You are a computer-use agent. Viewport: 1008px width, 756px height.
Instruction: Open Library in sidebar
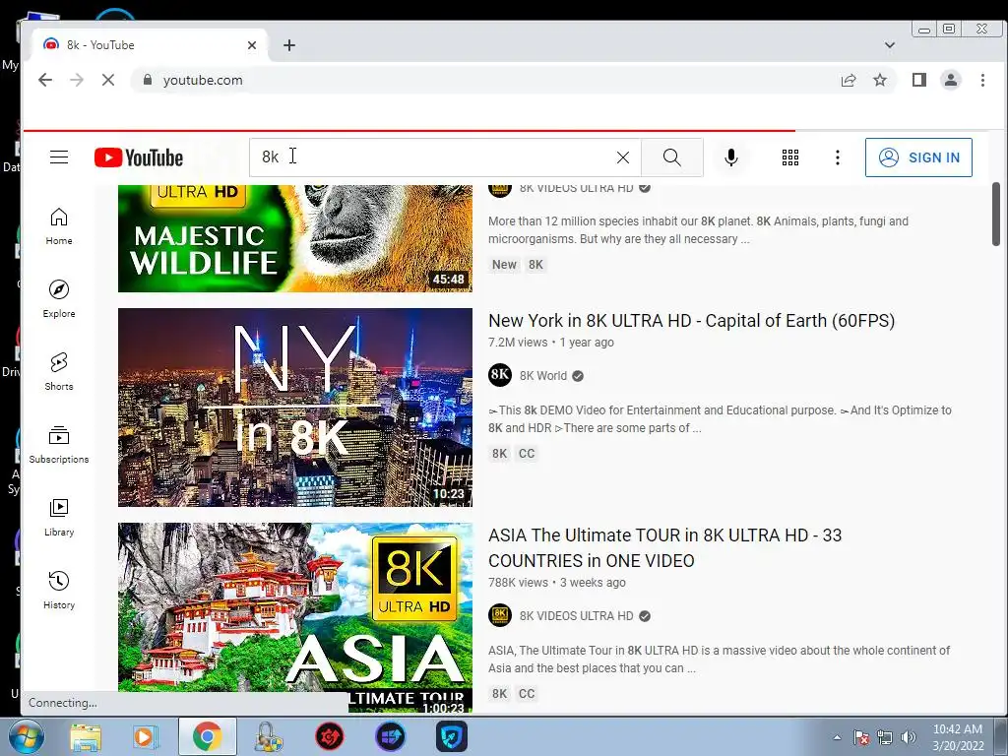[x=58, y=518]
